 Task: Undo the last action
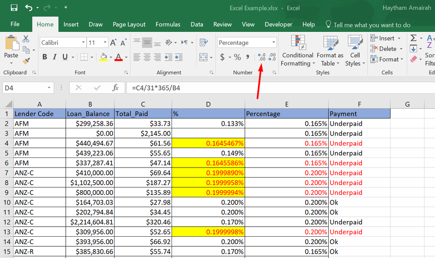[29, 7]
